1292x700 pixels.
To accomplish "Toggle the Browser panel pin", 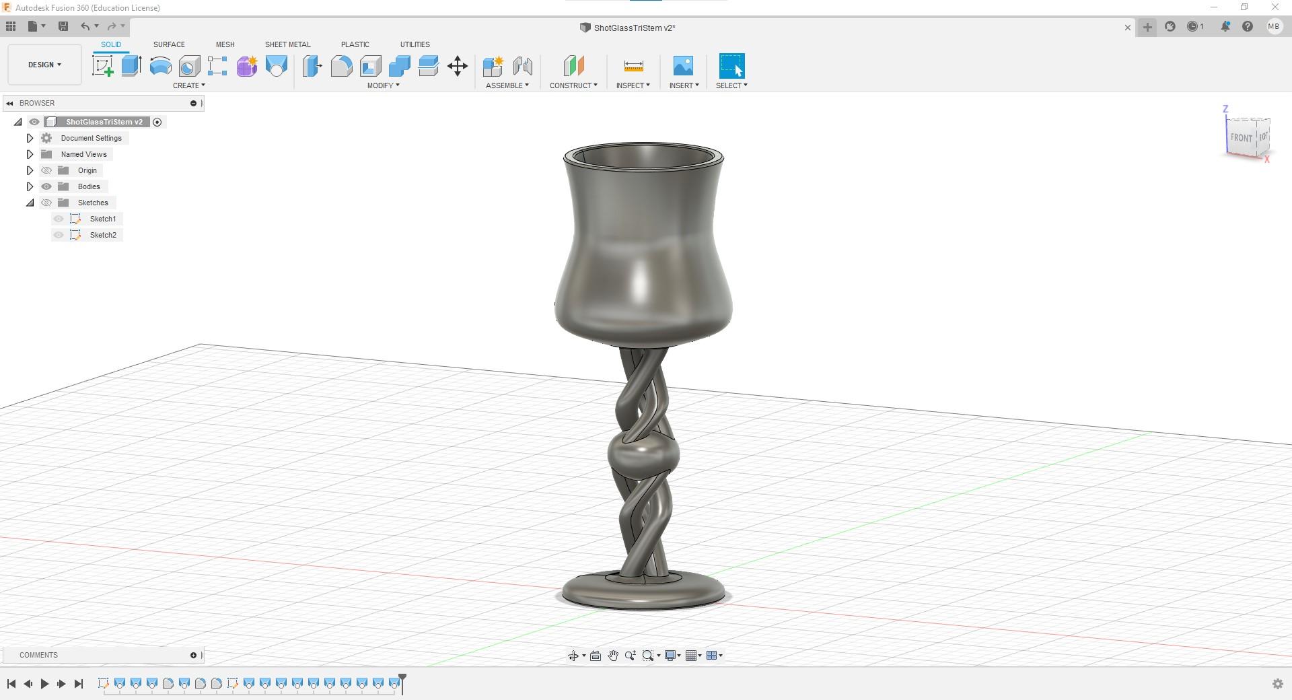I will click(x=193, y=103).
